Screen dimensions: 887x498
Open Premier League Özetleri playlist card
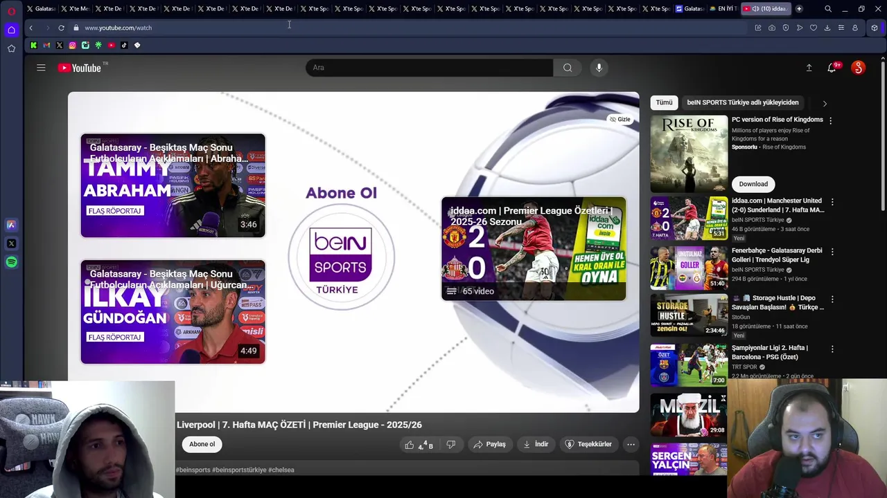534,249
